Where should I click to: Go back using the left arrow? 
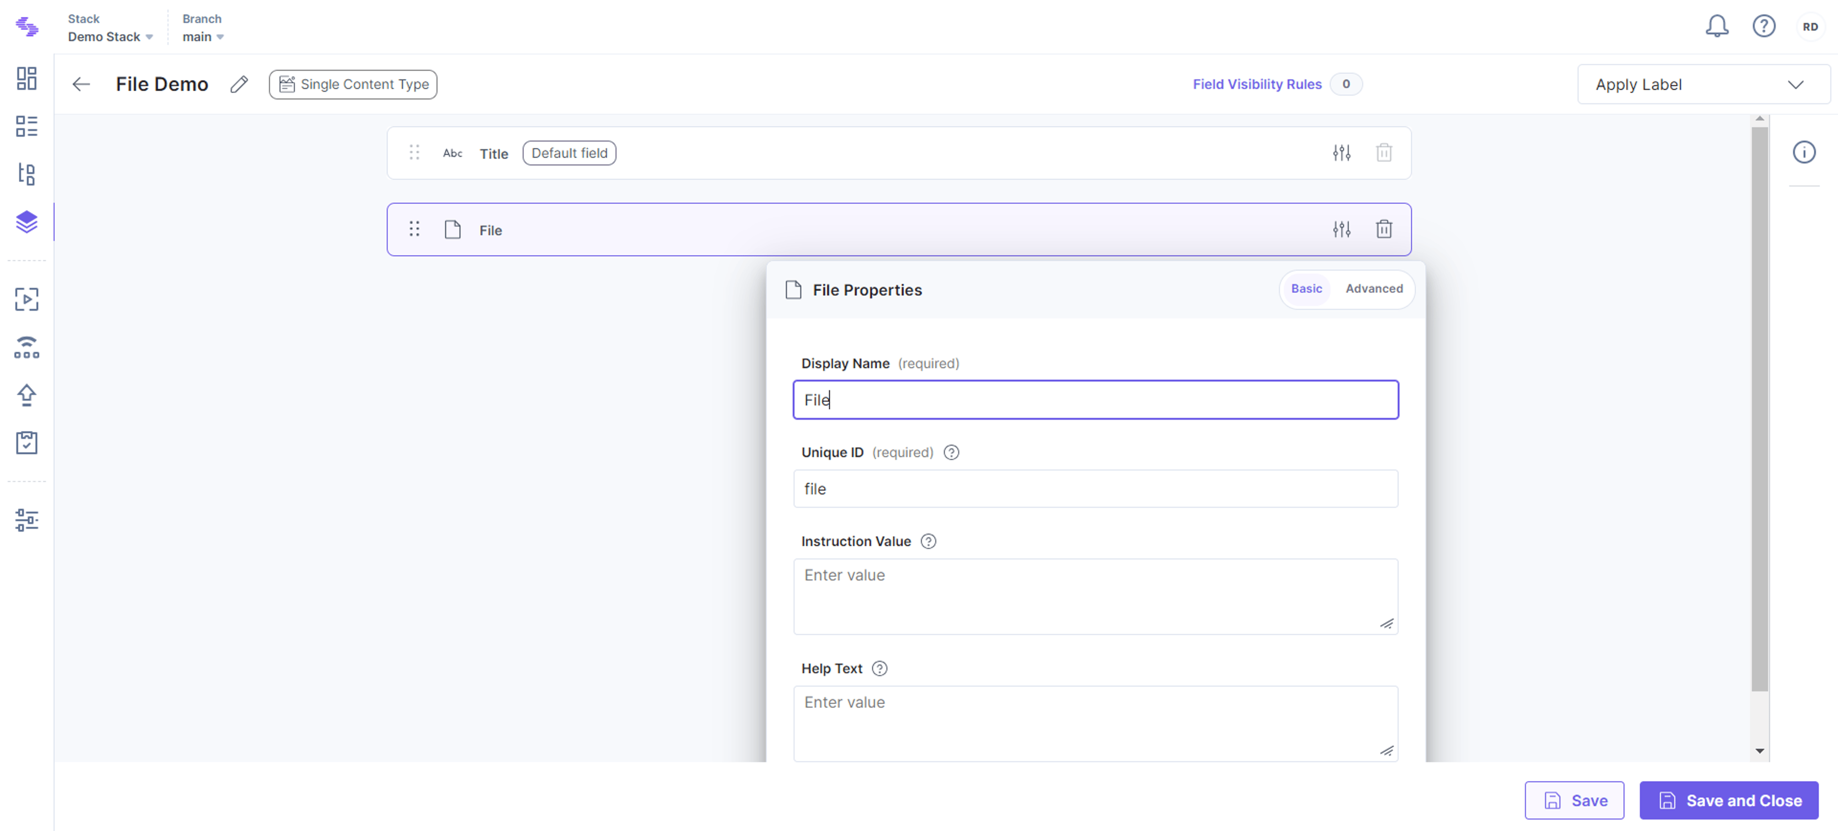pos(81,84)
